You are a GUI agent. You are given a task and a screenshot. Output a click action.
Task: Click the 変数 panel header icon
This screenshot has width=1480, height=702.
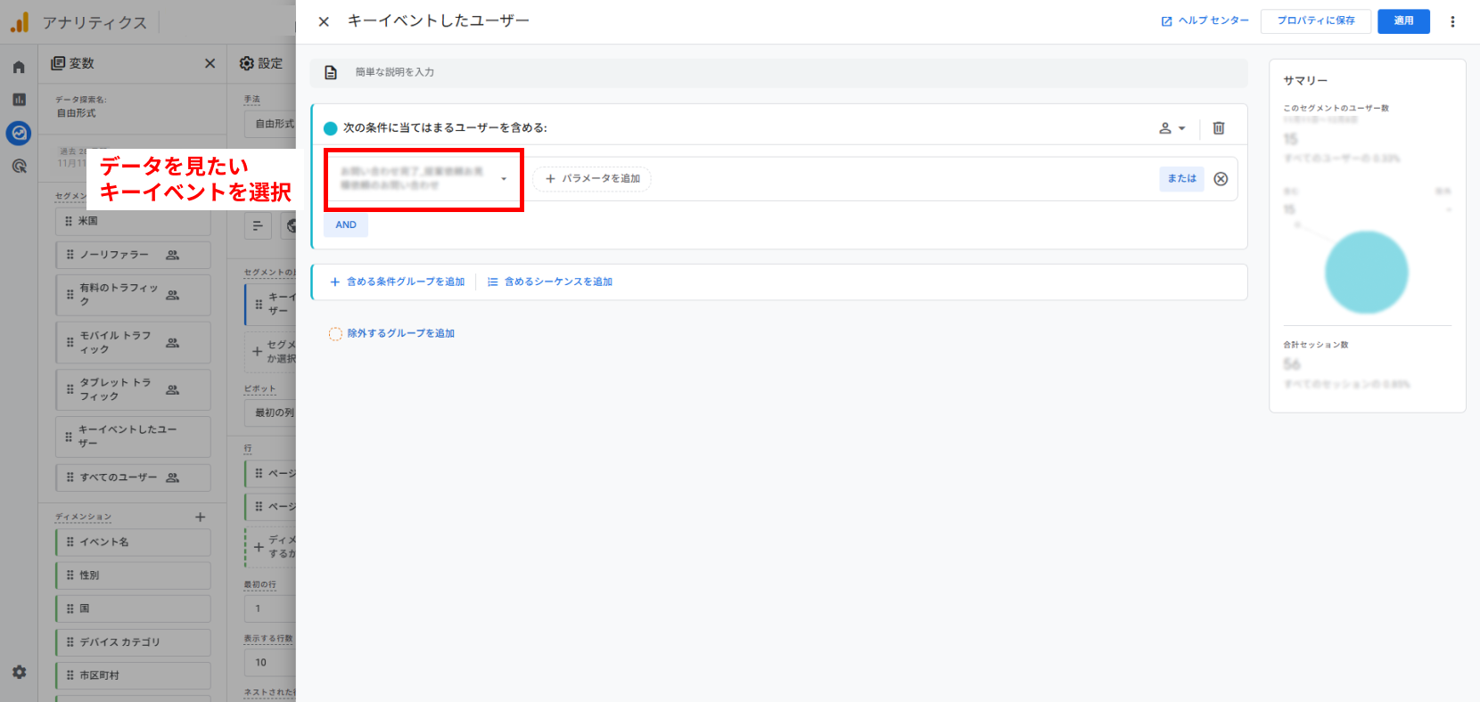tap(58, 63)
